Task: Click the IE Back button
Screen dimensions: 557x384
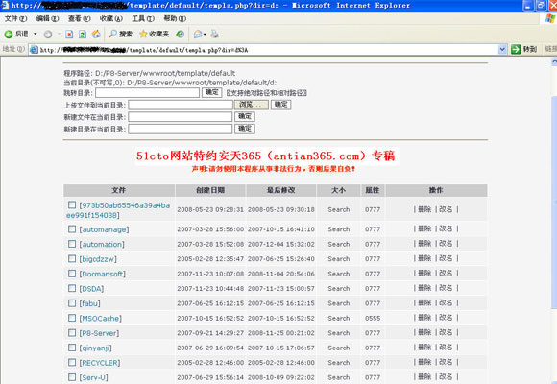Action: coord(16,35)
